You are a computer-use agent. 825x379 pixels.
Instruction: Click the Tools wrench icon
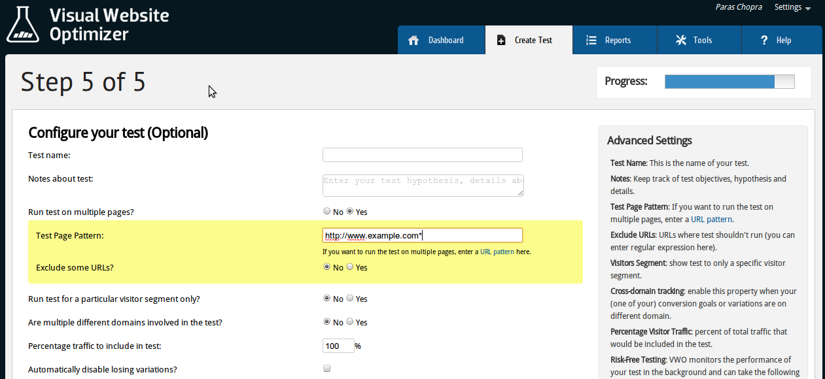pos(681,40)
